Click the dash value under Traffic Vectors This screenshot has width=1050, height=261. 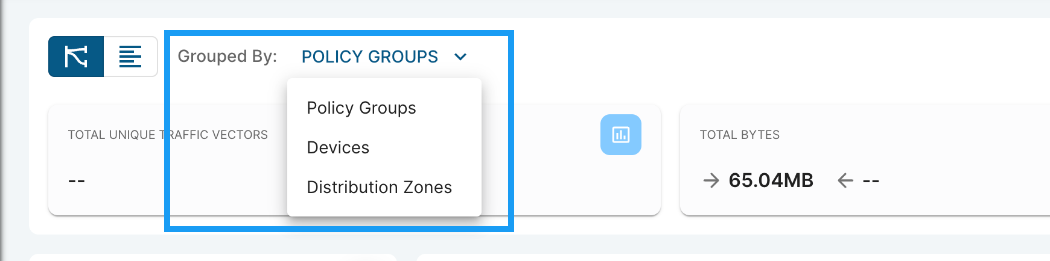[77, 180]
